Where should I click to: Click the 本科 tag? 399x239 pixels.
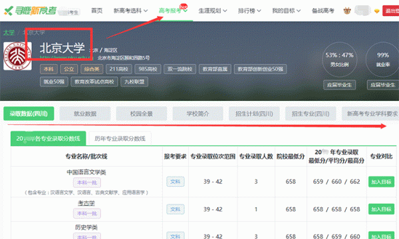tap(49, 69)
